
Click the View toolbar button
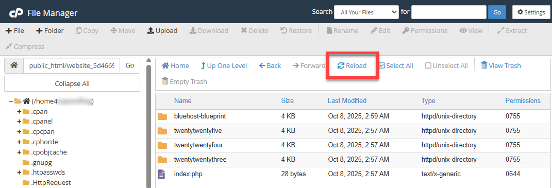pyautogui.click(x=471, y=30)
